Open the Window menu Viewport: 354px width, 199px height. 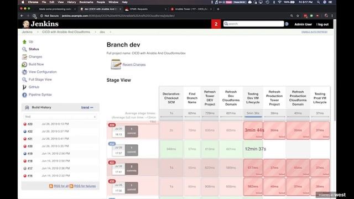[113, 2]
